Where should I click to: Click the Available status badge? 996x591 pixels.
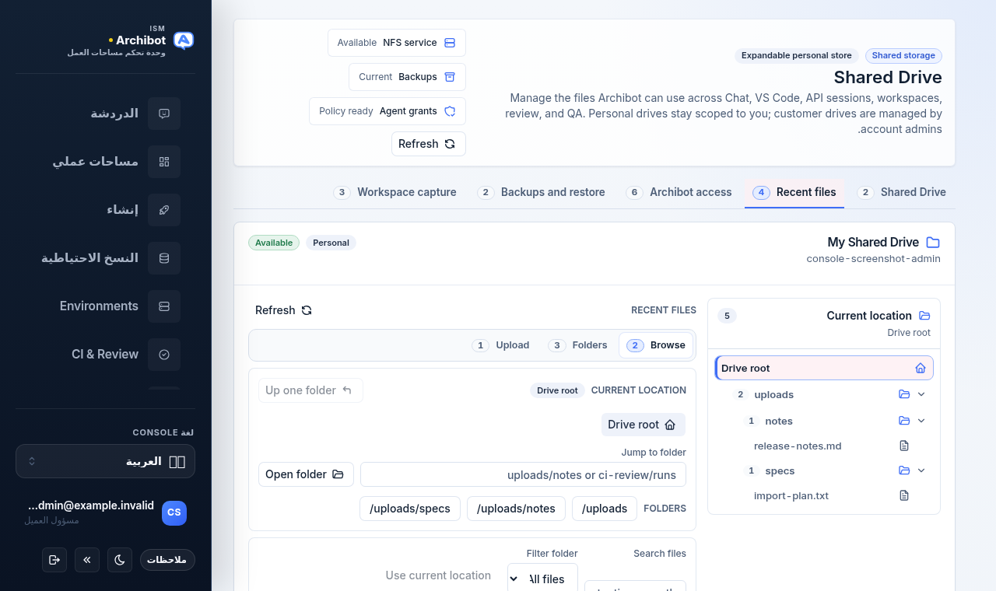274,243
